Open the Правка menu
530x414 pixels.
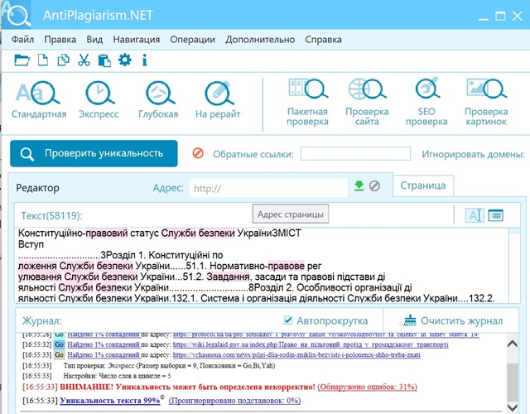coord(60,40)
